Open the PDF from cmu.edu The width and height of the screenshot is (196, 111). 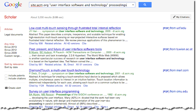coord(175,91)
